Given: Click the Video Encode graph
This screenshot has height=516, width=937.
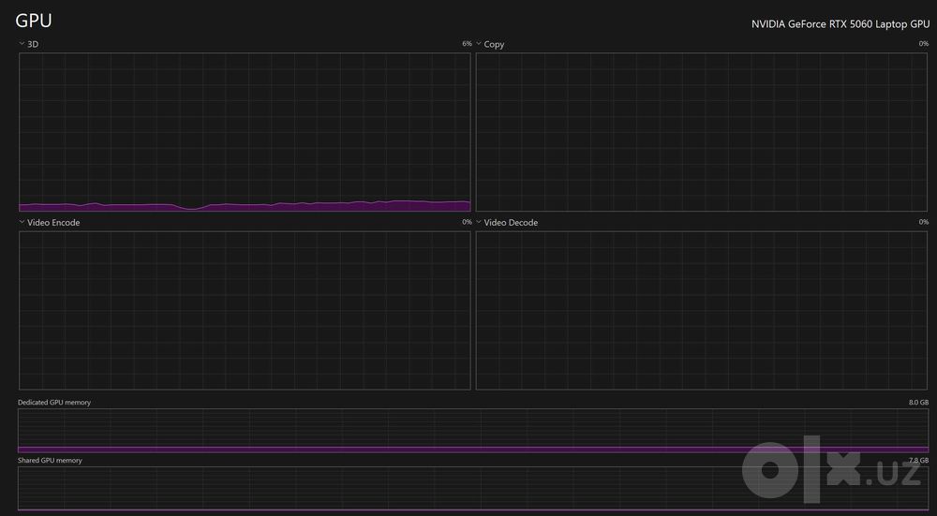Looking at the screenshot, I should pyautogui.click(x=245, y=311).
